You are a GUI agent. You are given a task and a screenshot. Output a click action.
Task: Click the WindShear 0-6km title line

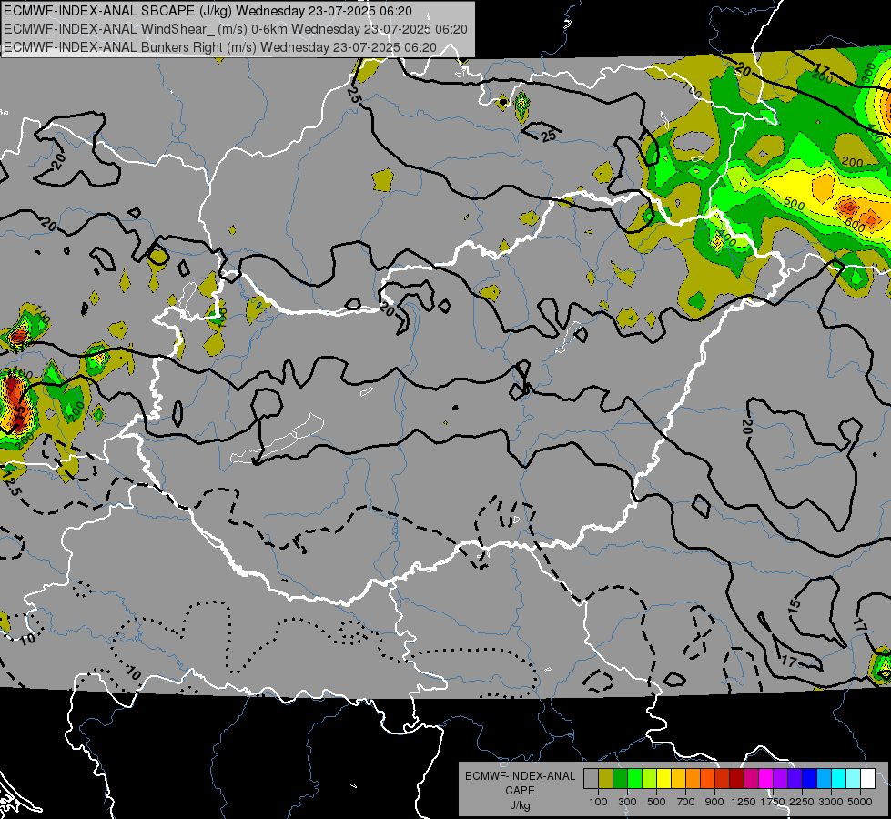(x=235, y=29)
